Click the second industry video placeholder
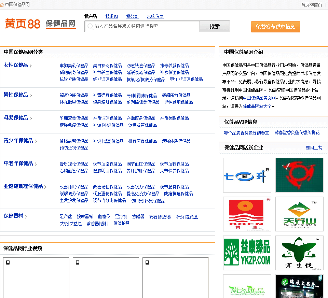328x298 pixels. click(x=106, y=278)
